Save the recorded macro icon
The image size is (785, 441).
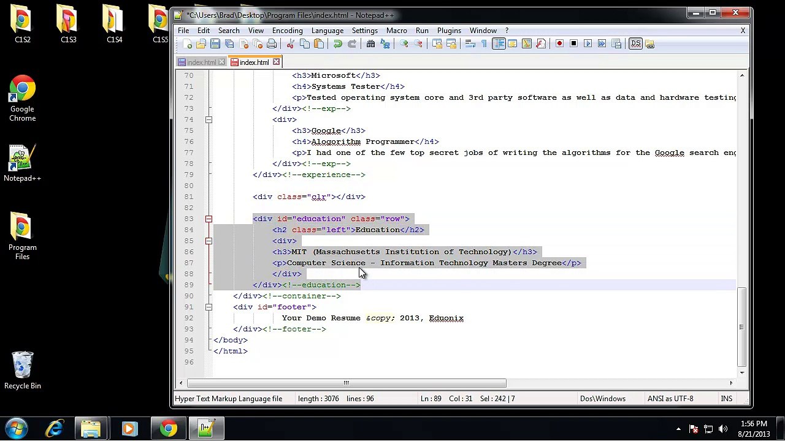coord(616,44)
